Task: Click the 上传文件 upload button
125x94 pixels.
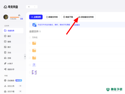Action: (x=36, y=17)
